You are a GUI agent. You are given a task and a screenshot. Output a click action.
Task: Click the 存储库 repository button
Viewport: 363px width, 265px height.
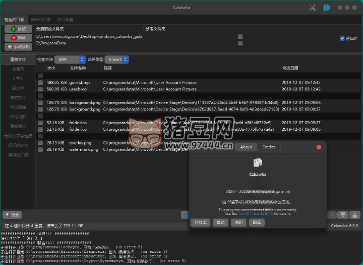point(200,222)
